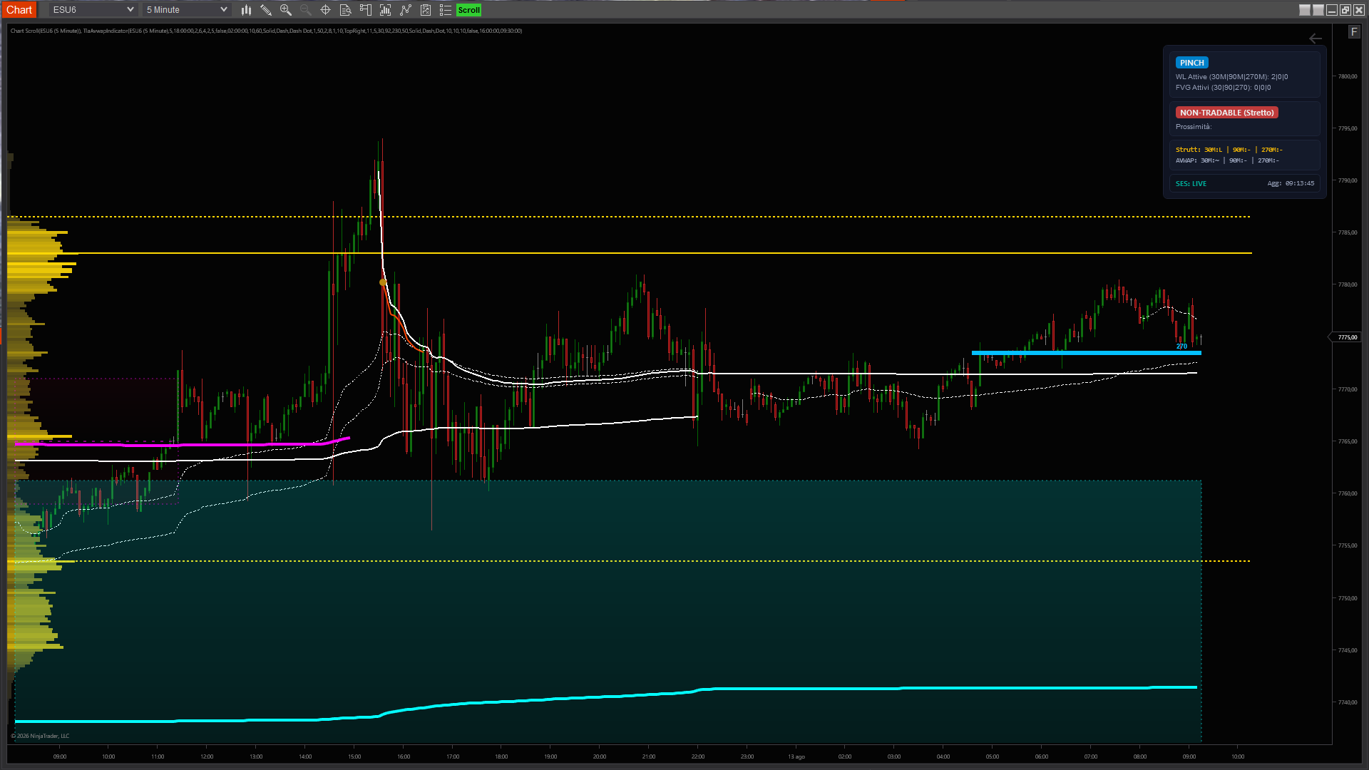Click the AVWAP: 30M row in panel
This screenshot has height=770, width=1369.
pos(1226,160)
